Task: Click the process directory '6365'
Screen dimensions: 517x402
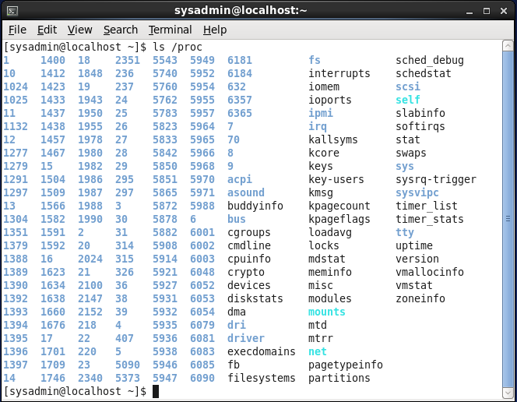Action: point(240,113)
